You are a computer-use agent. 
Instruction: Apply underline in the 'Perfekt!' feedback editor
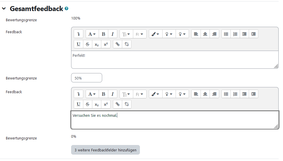[x=79, y=44]
